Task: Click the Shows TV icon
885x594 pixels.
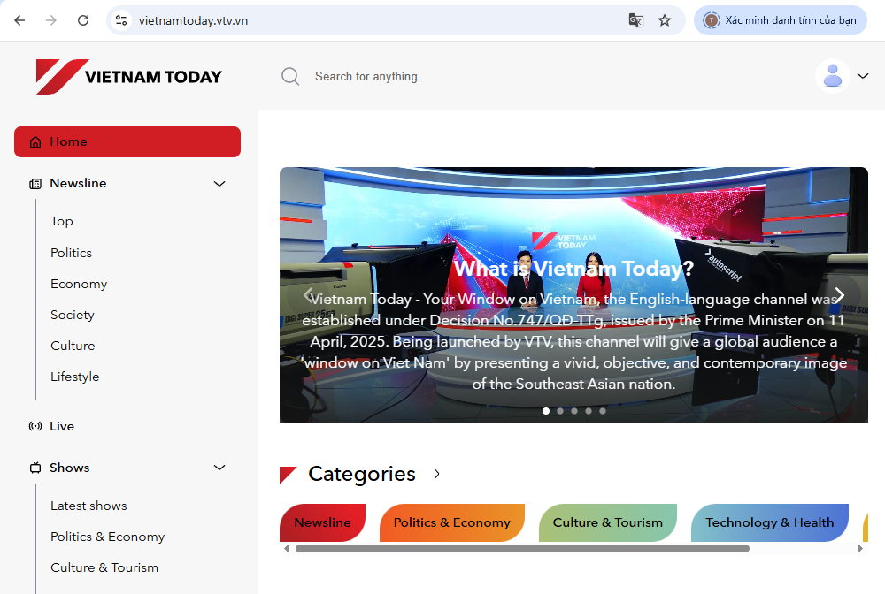Action: tap(35, 468)
